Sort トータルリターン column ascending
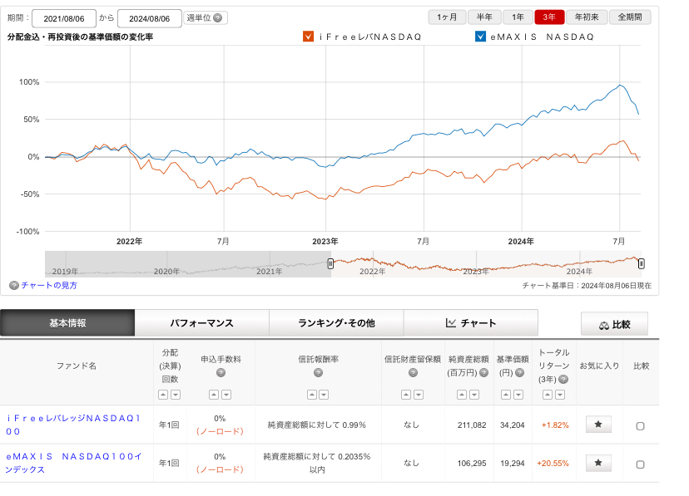The height and width of the screenshot is (496, 689). pyautogui.click(x=548, y=395)
